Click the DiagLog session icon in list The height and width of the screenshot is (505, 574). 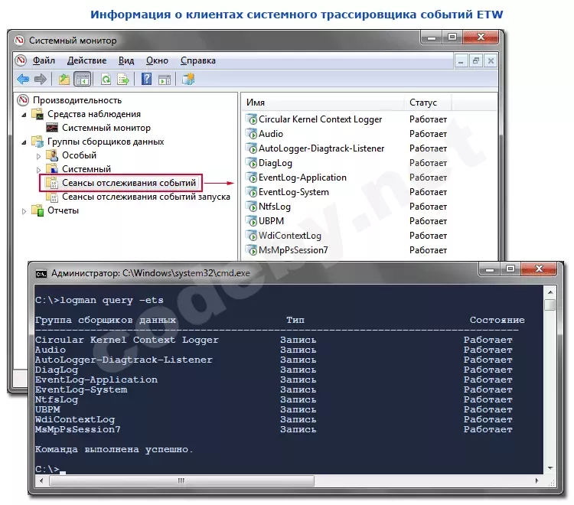(252, 163)
